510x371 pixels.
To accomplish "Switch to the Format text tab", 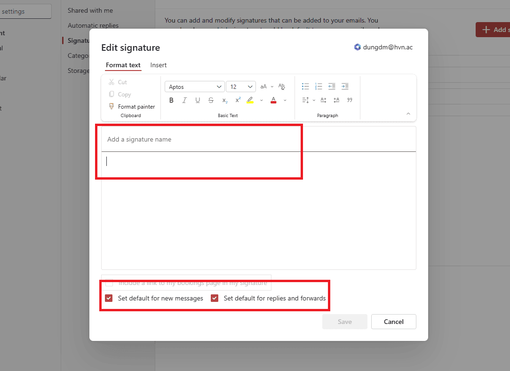I will [123, 65].
